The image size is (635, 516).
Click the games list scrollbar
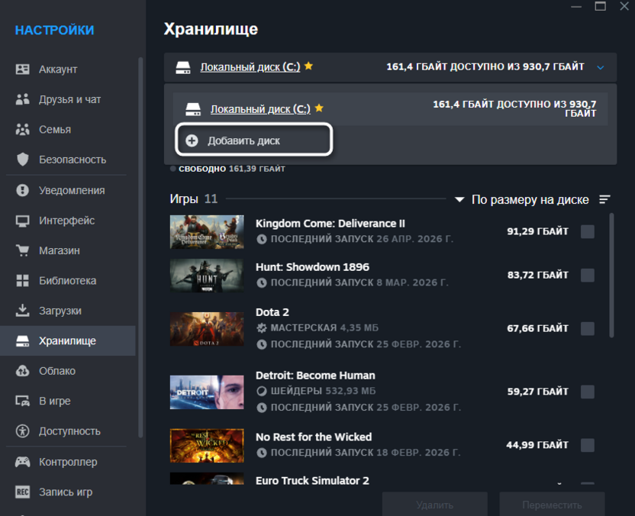(611, 276)
